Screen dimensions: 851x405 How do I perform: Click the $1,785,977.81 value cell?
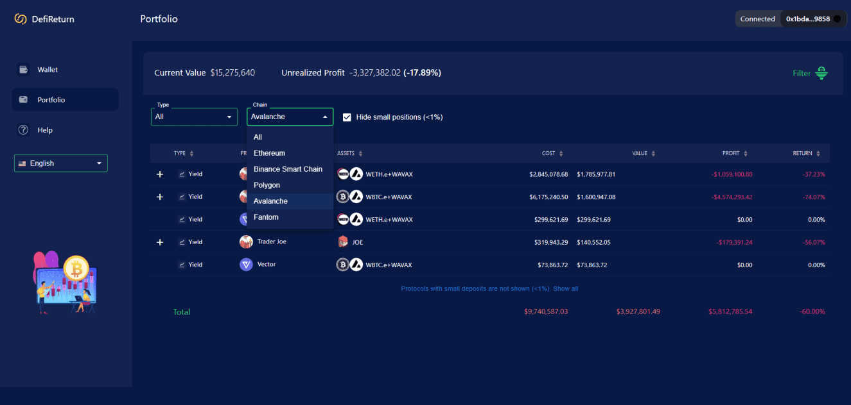[x=596, y=174]
